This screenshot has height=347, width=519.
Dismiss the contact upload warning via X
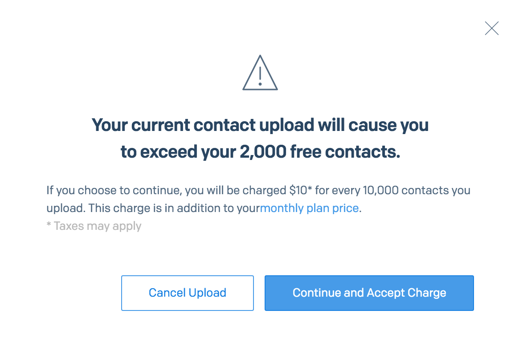491,29
